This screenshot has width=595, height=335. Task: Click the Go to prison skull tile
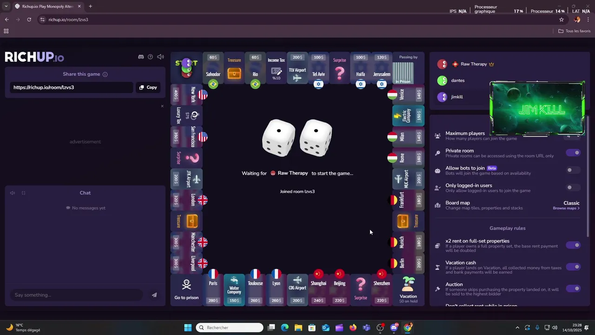[x=186, y=289]
